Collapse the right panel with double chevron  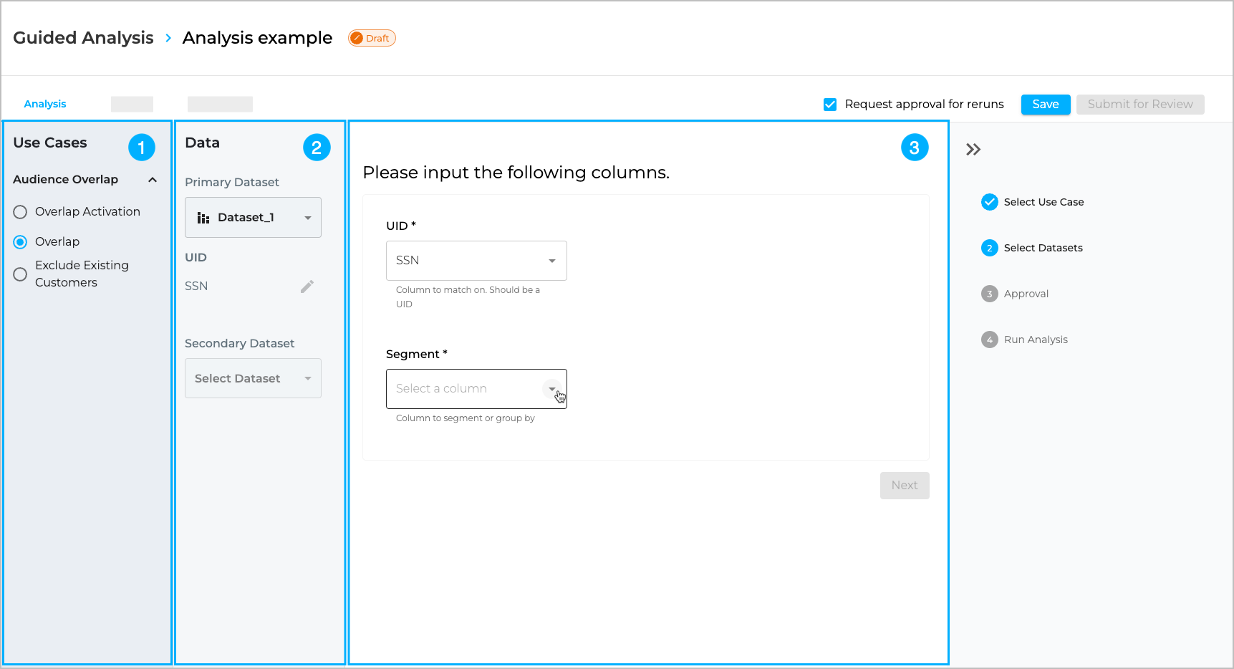point(973,150)
